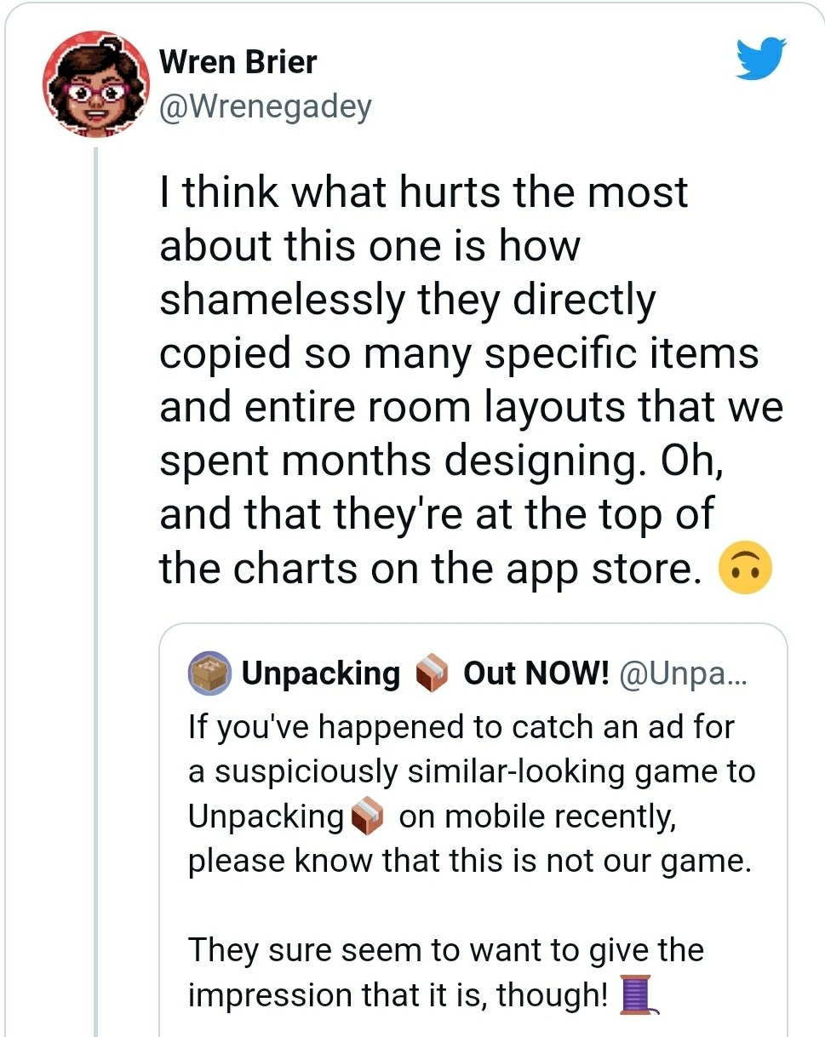This screenshot has width=825, height=1037.
Task: Click box emoji between Unpacking and Out NOW!
Action: 431,674
